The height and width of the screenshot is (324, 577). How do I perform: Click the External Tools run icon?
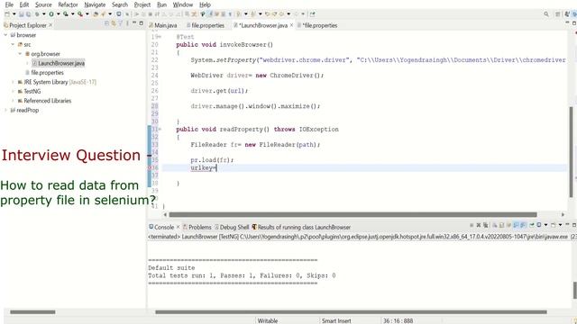(80, 14)
